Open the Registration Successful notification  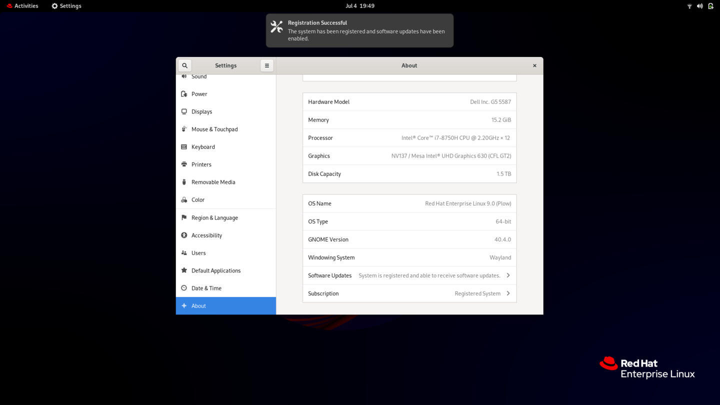360,30
